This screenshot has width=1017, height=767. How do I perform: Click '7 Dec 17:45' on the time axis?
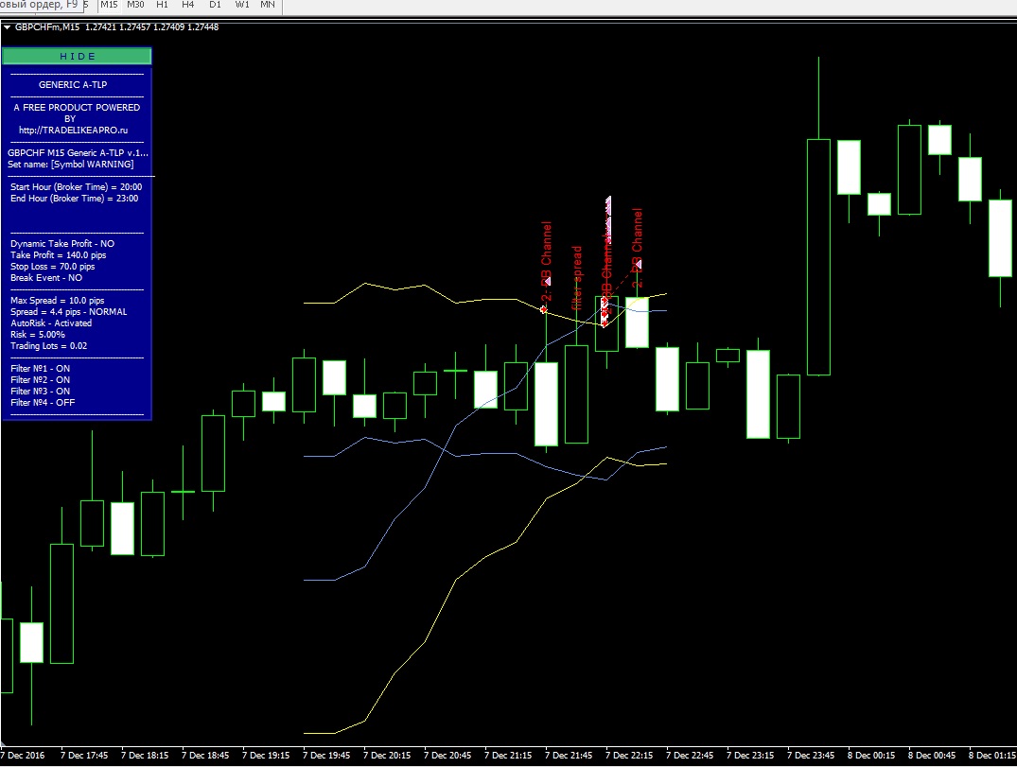tap(84, 756)
